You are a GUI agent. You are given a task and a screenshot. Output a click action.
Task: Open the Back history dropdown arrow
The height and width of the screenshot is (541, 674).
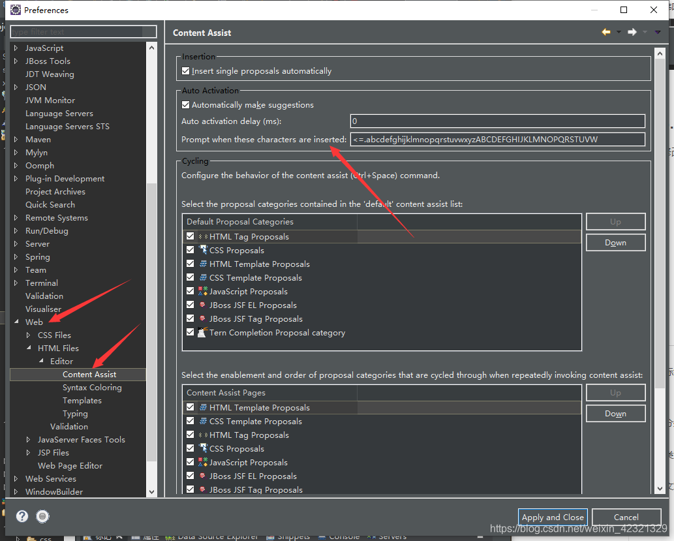(619, 32)
